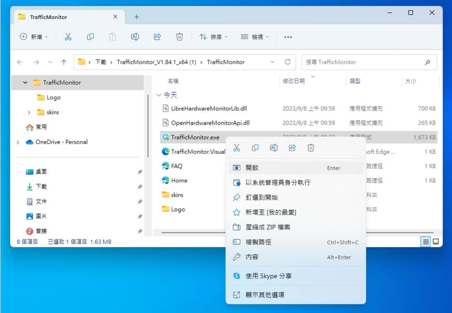Screen dimensions: 452x313
Task: Select 使用 Skype 分享 menu entry
Action: (296, 276)
